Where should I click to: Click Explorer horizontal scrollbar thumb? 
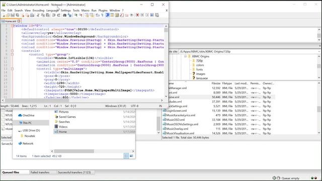pos(74,151)
